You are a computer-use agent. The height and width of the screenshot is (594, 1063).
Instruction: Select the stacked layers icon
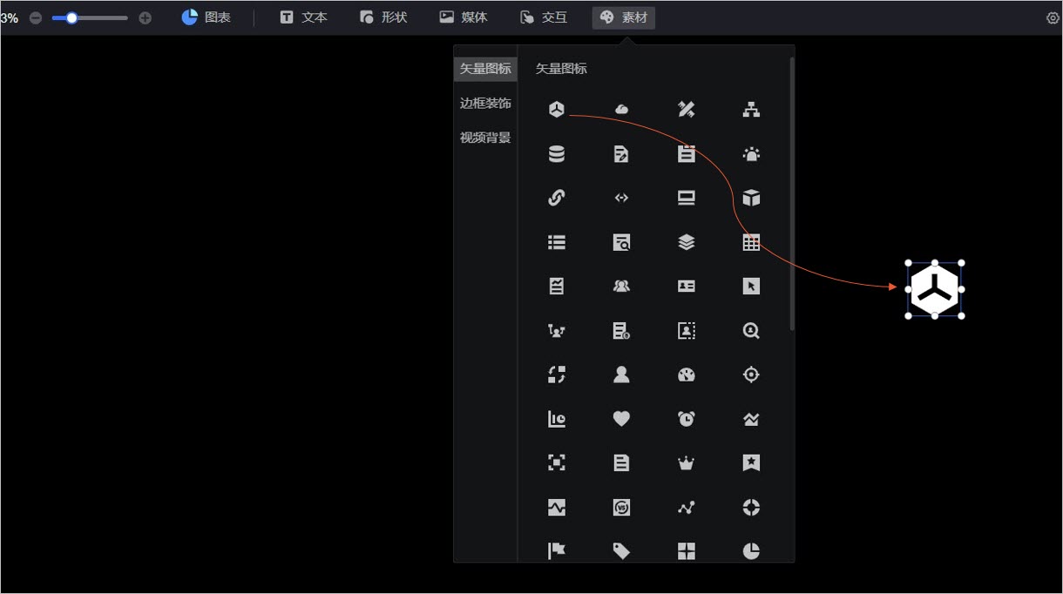click(x=687, y=243)
